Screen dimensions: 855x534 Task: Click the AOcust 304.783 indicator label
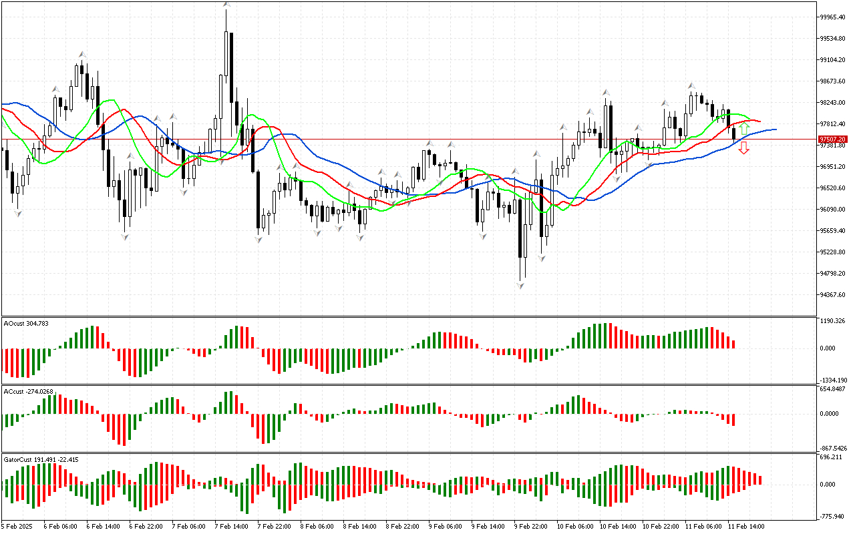[26, 323]
